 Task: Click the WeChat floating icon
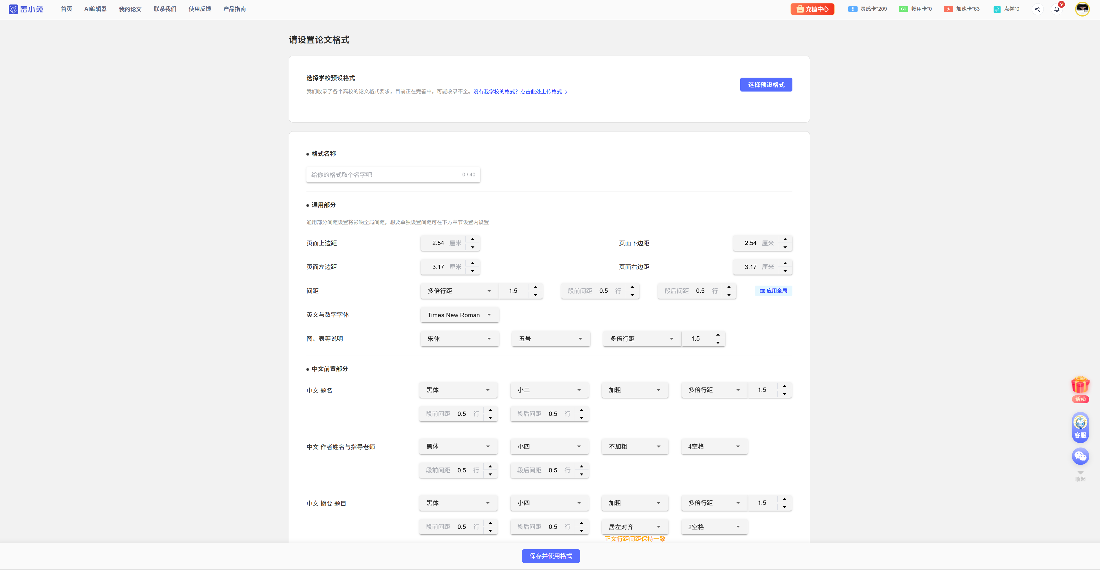(x=1080, y=456)
